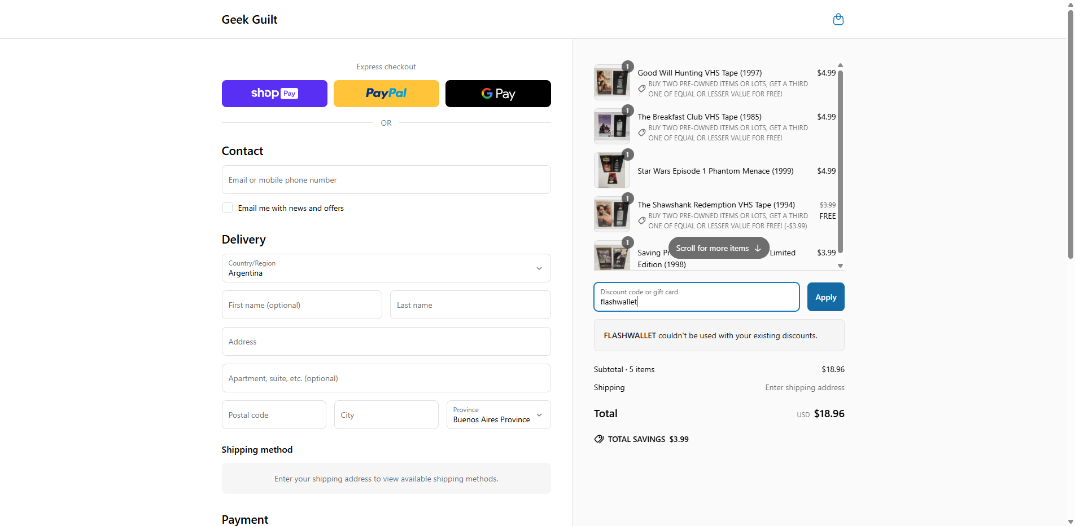Choose Google Pay express checkout

click(497, 93)
